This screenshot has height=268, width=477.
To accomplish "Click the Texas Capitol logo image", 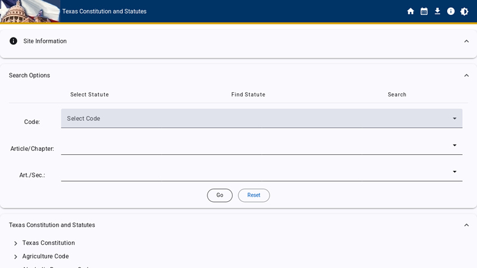I will tap(30, 11).
